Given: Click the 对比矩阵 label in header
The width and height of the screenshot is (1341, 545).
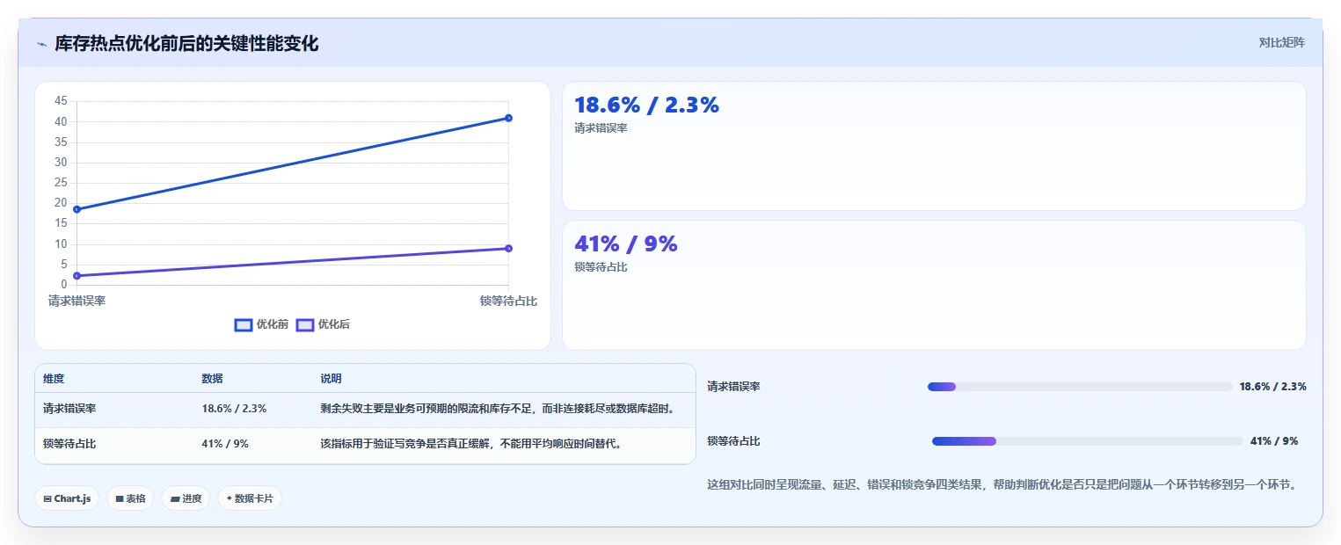Looking at the screenshot, I should [1282, 42].
